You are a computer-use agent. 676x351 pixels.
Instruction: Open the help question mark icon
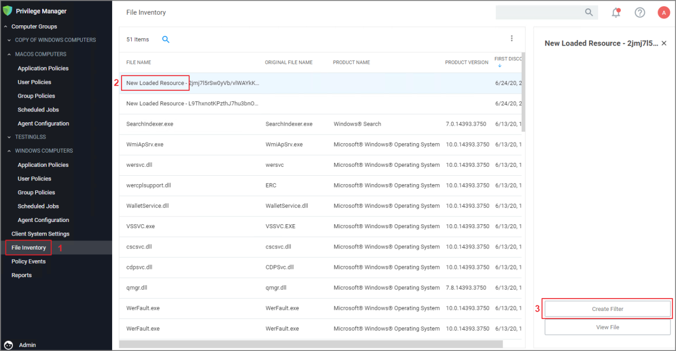[639, 12]
